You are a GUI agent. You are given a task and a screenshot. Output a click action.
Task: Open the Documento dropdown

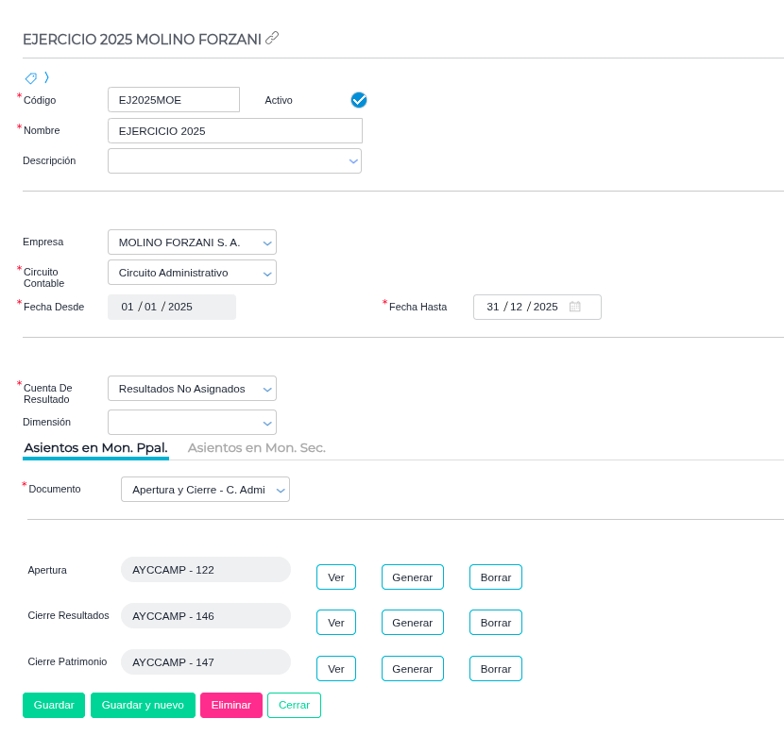coord(281,490)
